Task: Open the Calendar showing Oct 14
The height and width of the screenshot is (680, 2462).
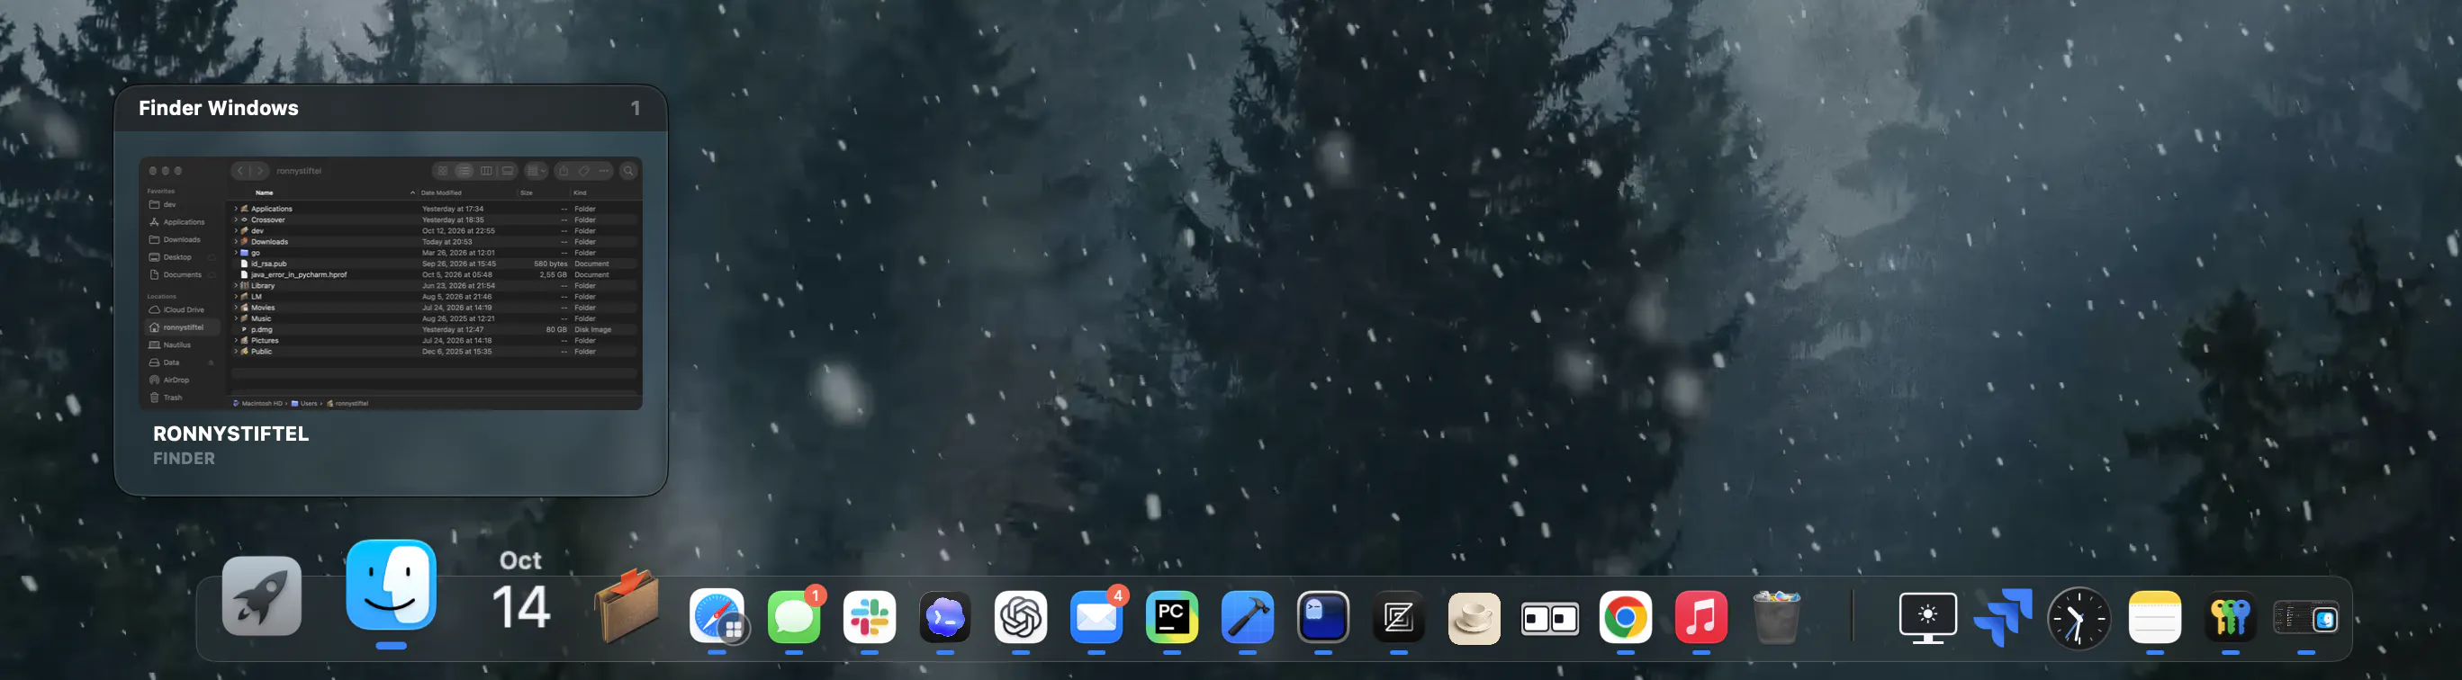Action: coord(521,590)
